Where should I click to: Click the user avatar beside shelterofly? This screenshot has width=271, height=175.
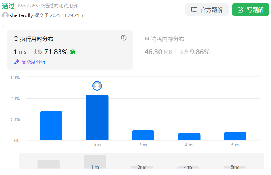click(x=5, y=15)
